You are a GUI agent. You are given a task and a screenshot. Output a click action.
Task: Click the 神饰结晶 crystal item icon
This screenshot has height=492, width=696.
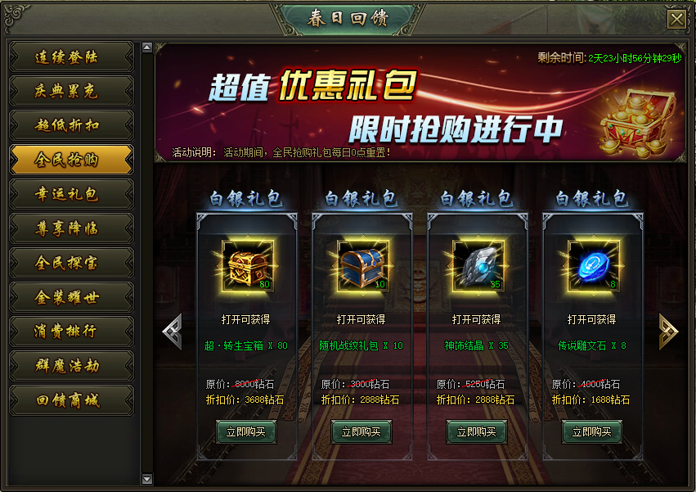click(x=478, y=266)
